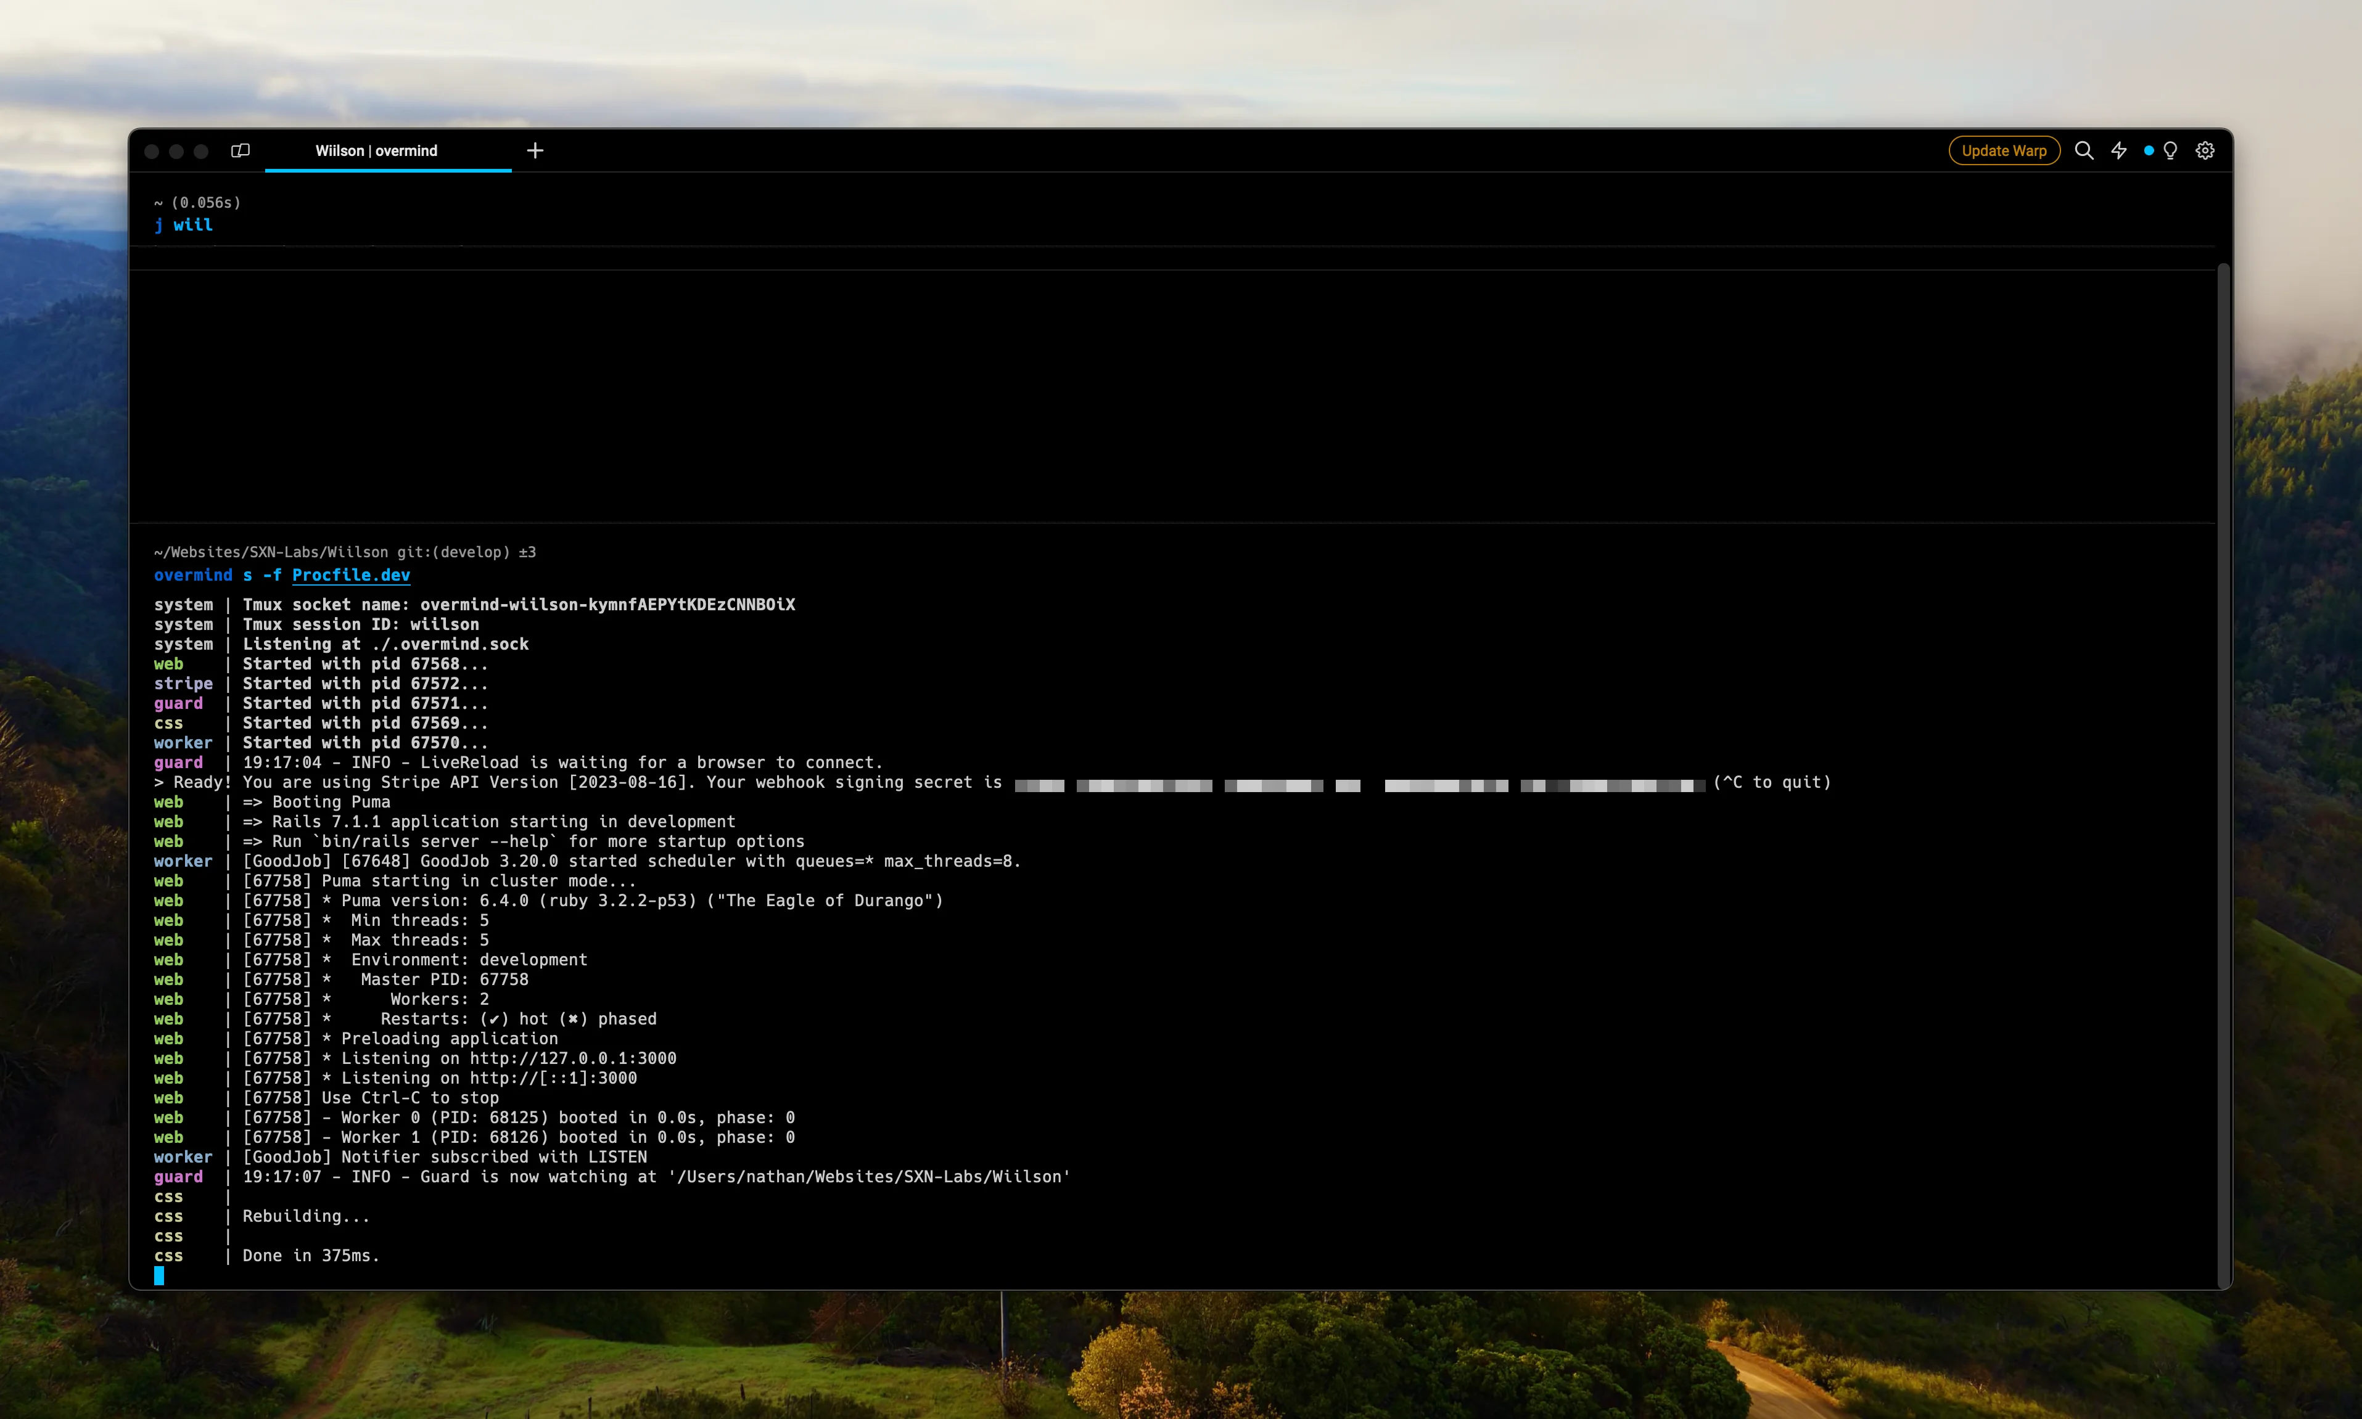Click 'Rails 7.1.1 application starting' line
The height and width of the screenshot is (1419, 2362).
(x=489, y=822)
